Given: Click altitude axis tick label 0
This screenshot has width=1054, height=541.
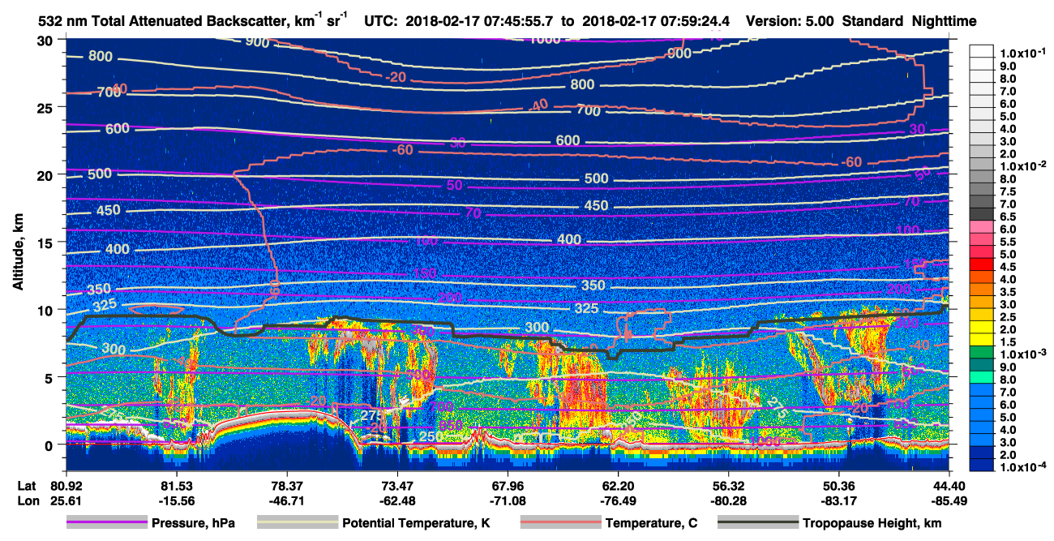Looking at the screenshot, I should click(51, 445).
